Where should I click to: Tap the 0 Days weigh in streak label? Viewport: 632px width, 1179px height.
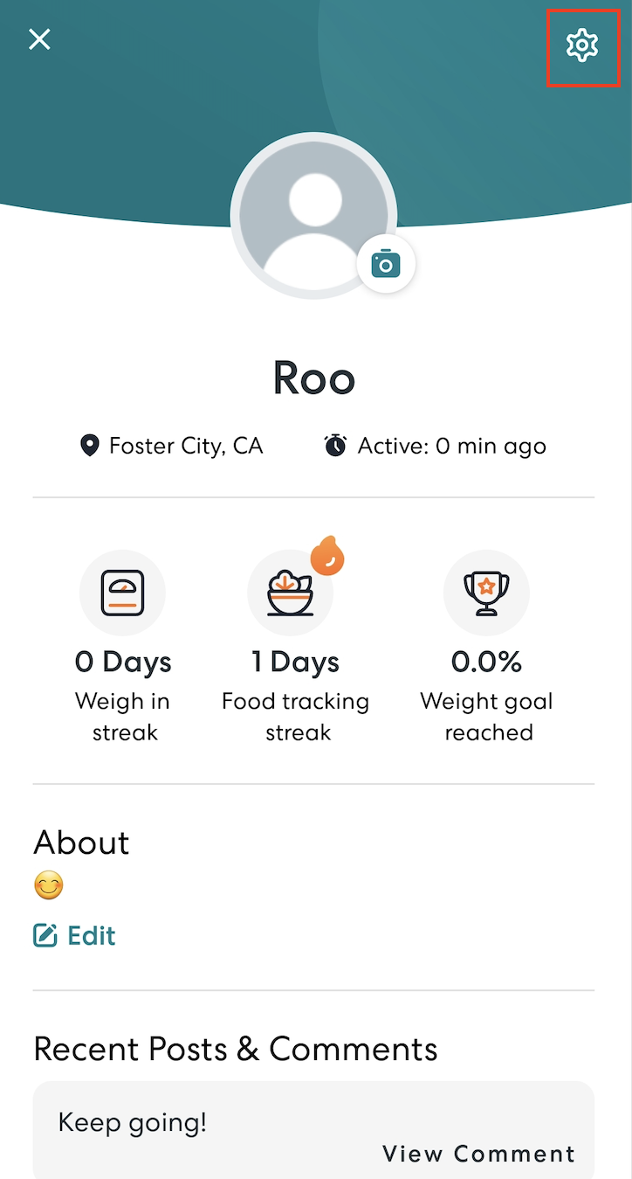click(x=123, y=662)
